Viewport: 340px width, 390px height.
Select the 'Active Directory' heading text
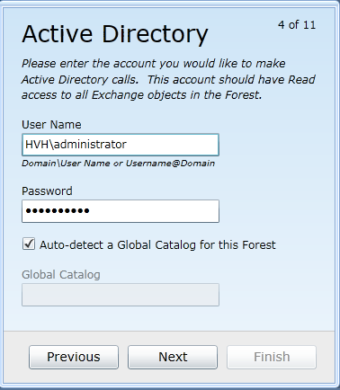point(115,35)
